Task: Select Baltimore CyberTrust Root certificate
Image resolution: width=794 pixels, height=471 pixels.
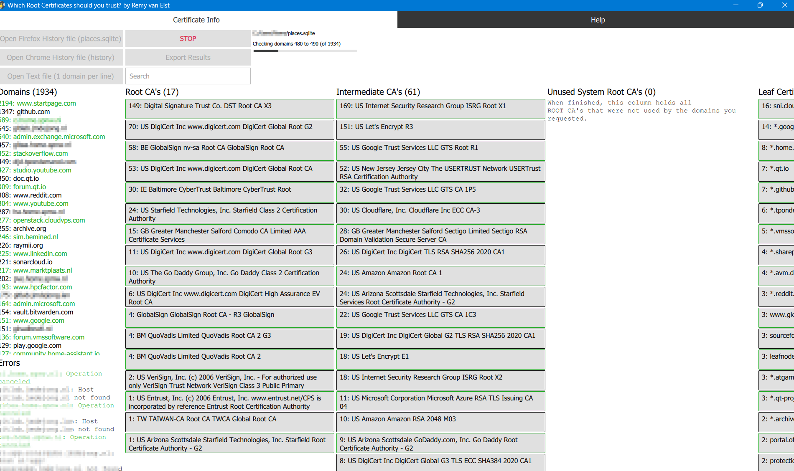Action: click(229, 192)
